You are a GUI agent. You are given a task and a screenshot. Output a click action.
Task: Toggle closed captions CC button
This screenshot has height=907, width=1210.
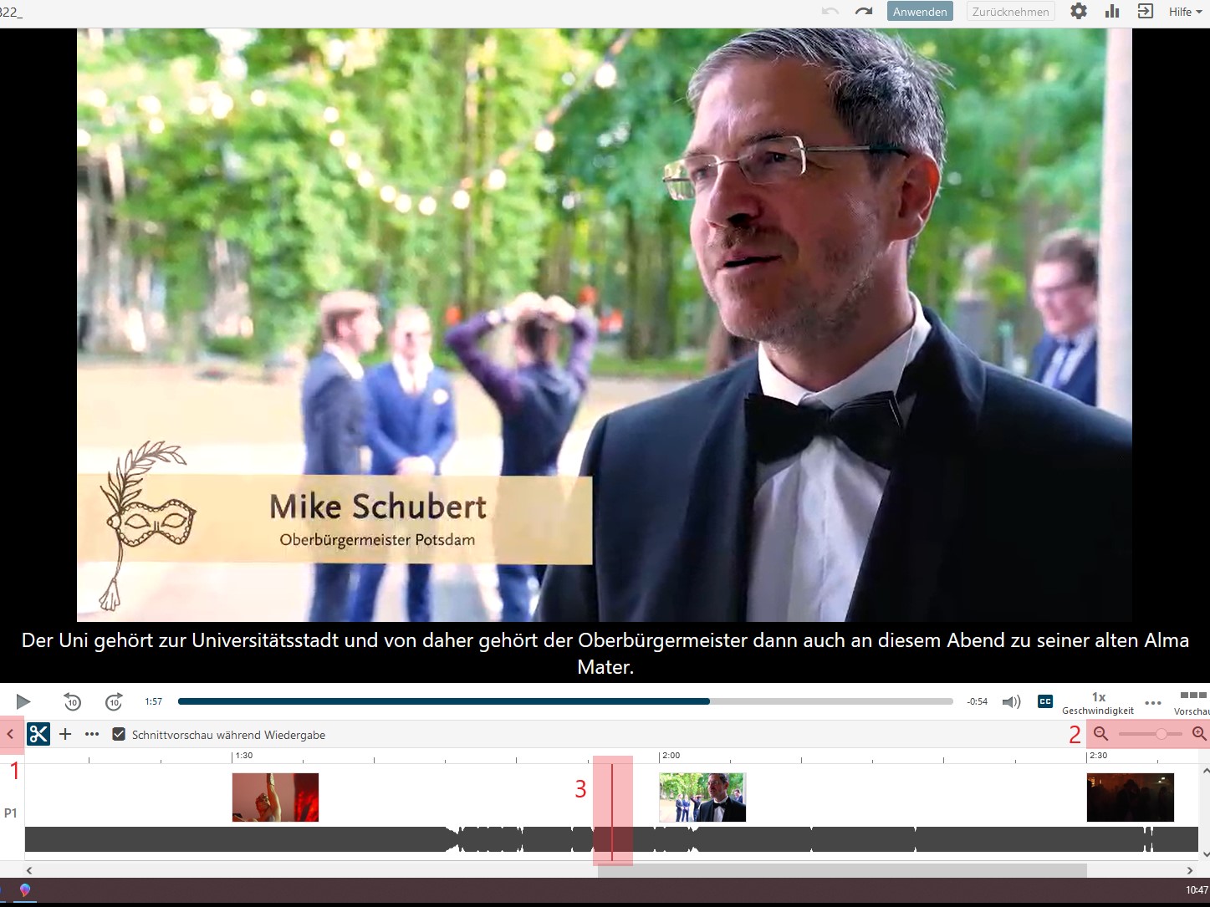tap(1045, 702)
